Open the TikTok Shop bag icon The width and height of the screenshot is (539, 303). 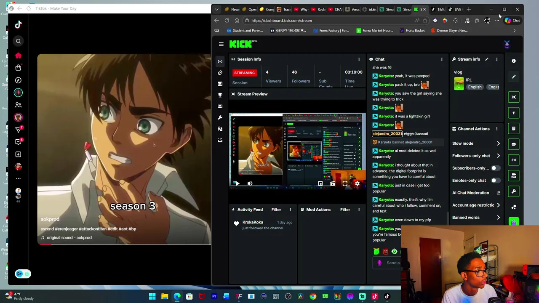(x=18, y=68)
